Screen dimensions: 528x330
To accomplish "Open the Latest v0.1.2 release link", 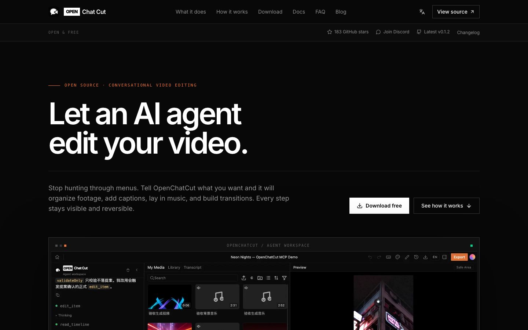I will (433, 32).
